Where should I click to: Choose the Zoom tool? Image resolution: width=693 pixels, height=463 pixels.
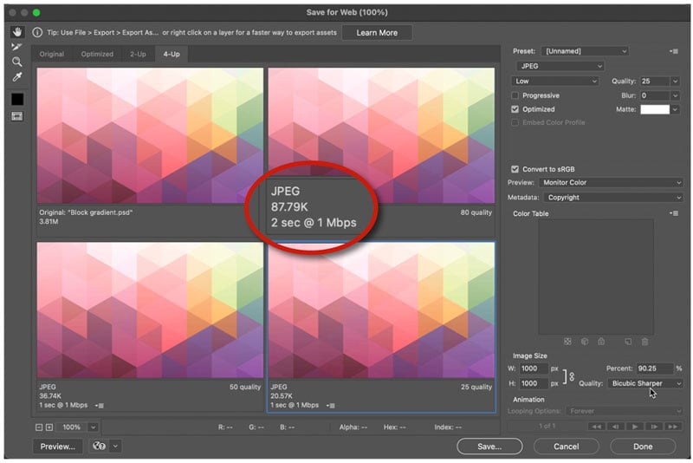coord(16,62)
